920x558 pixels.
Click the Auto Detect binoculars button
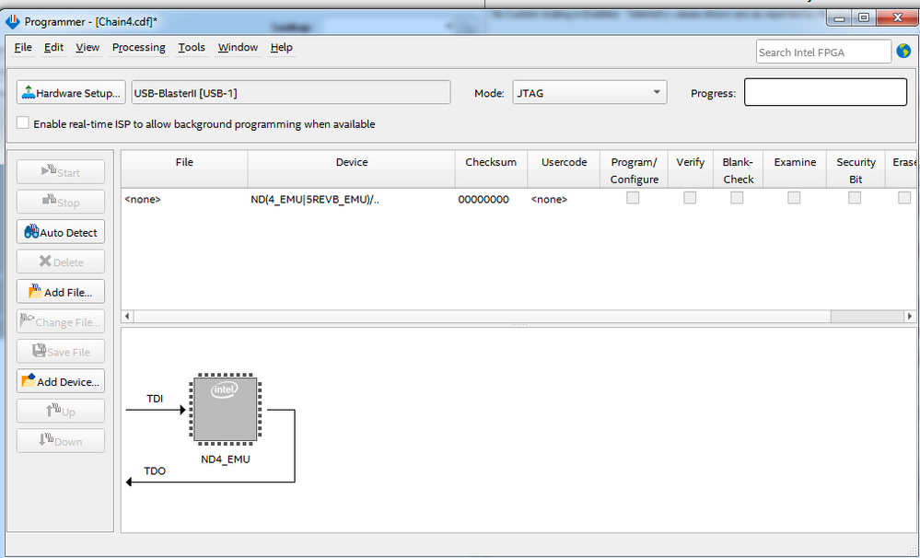(x=61, y=232)
